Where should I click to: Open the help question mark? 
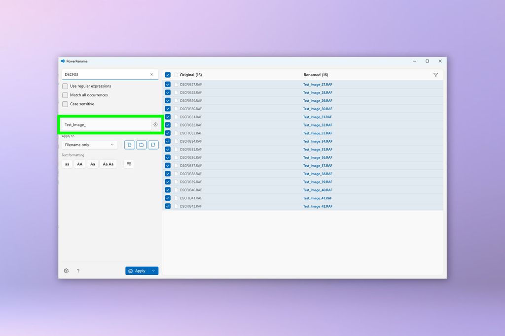(78, 271)
